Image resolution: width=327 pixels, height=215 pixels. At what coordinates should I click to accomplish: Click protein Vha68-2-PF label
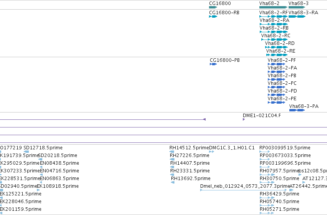pyautogui.click(x=282, y=60)
